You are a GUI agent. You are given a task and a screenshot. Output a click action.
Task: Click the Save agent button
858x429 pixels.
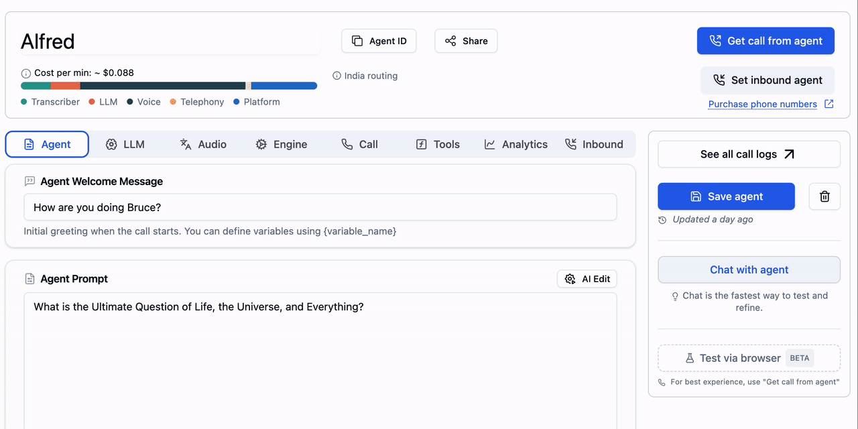pyautogui.click(x=726, y=196)
